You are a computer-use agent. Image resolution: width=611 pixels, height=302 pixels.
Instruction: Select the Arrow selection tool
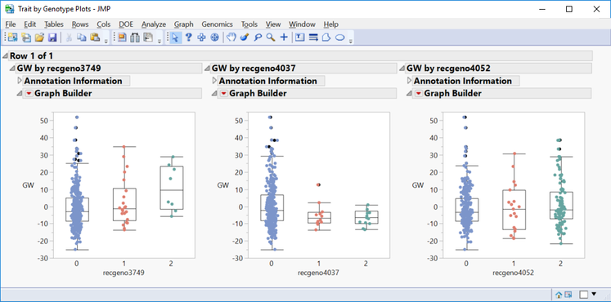[175, 38]
